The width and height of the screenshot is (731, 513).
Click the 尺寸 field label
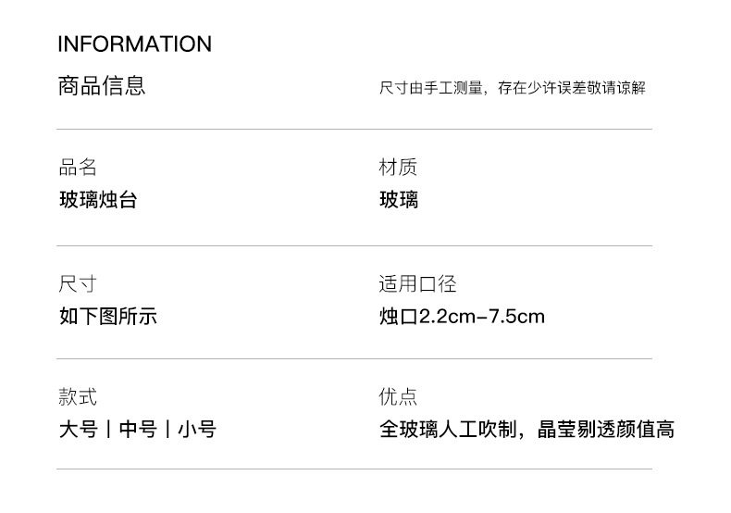(78, 284)
